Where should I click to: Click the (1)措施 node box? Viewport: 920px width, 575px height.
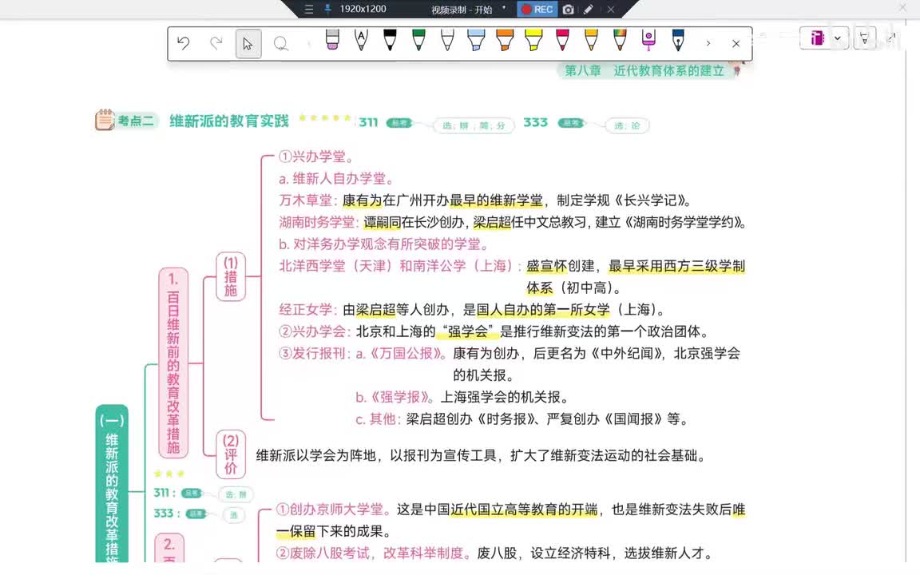point(231,277)
